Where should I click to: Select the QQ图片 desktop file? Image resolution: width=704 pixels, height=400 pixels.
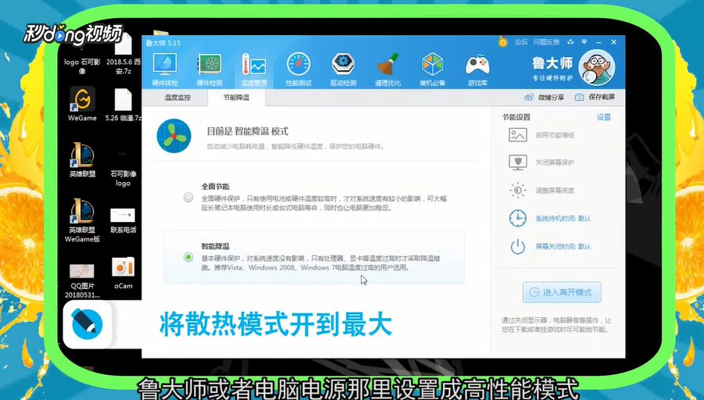(82, 280)
